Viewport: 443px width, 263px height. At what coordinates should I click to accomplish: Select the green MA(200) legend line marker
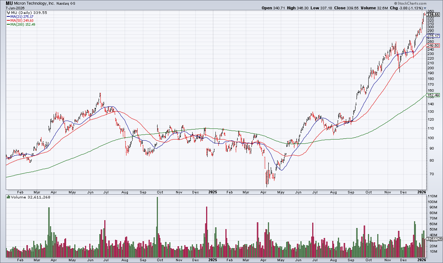[x=8, y=24]
